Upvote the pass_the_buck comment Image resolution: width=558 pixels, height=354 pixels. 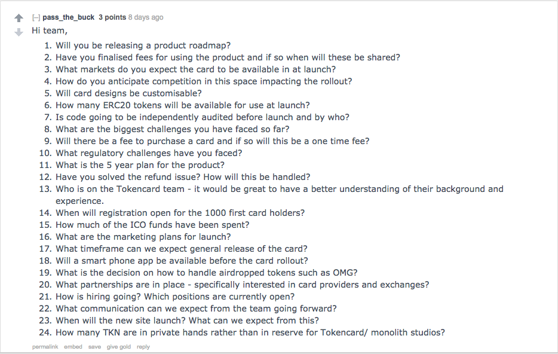tap(19, 19)
